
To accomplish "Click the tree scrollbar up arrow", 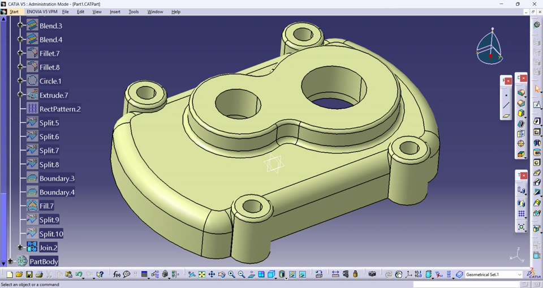I will click(x=3, y=19).
